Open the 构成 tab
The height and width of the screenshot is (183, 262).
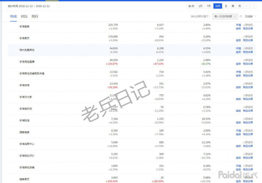point(14,16)
